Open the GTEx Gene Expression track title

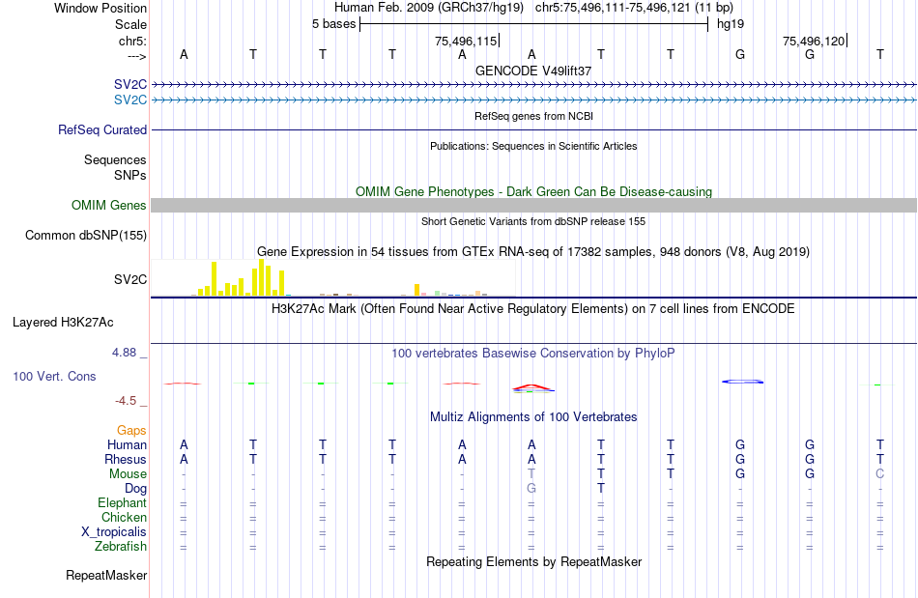[x=533, y=251]
